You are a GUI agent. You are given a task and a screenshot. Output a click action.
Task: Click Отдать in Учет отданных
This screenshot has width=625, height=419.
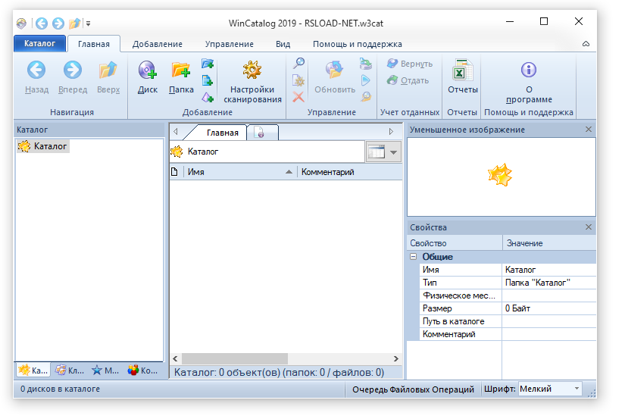point(408,80)
